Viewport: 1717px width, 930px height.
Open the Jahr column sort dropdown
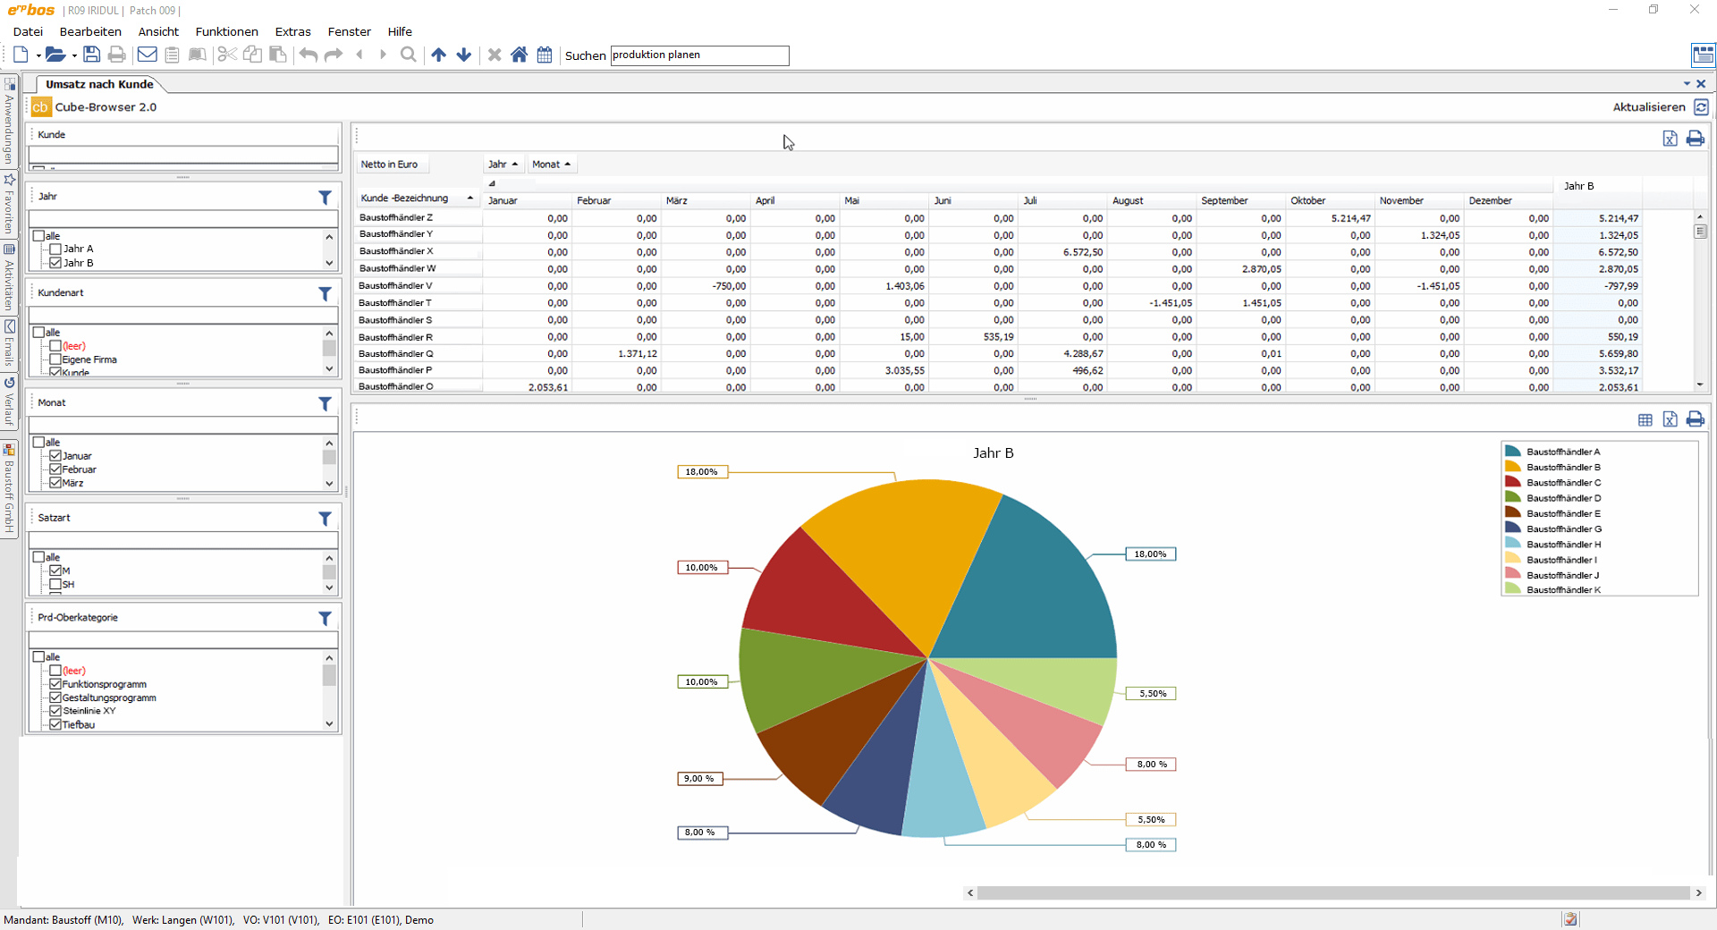(515, 165)
